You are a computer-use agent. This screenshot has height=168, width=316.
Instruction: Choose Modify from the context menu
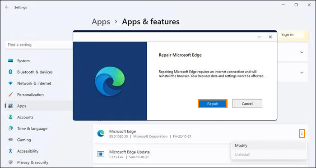pyautogui.click(x=269, y=145)
